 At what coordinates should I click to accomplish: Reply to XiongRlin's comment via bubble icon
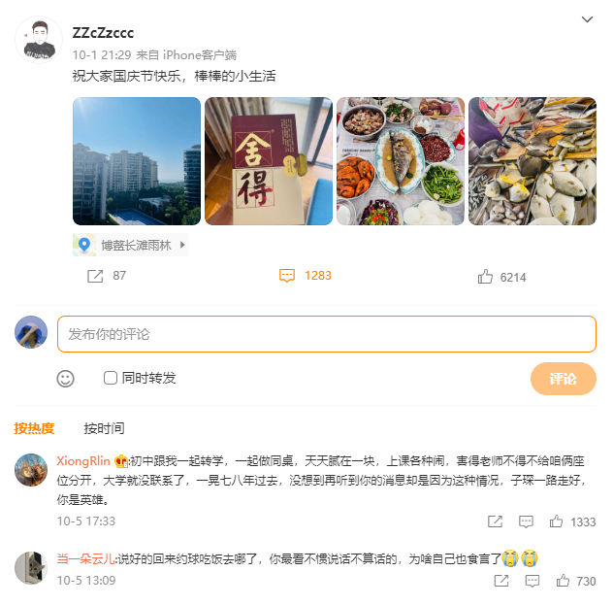pyautogui.click(x=526, y=521)
